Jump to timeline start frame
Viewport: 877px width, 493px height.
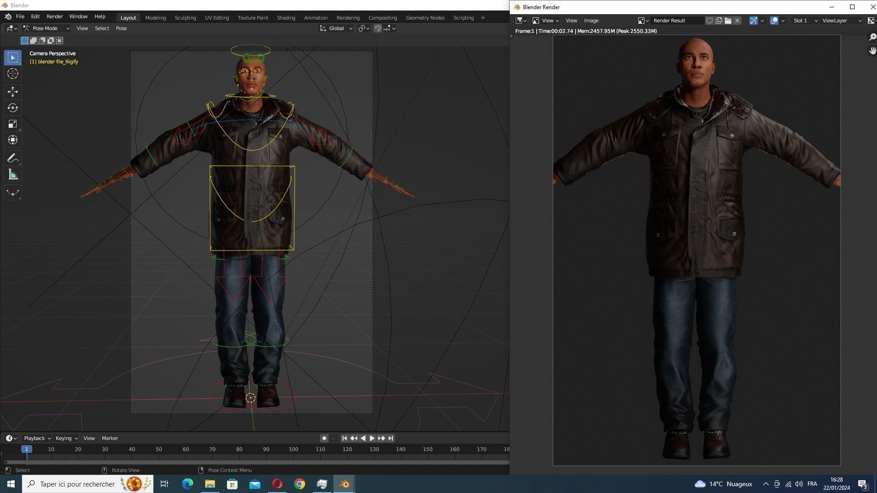(345, 439)
